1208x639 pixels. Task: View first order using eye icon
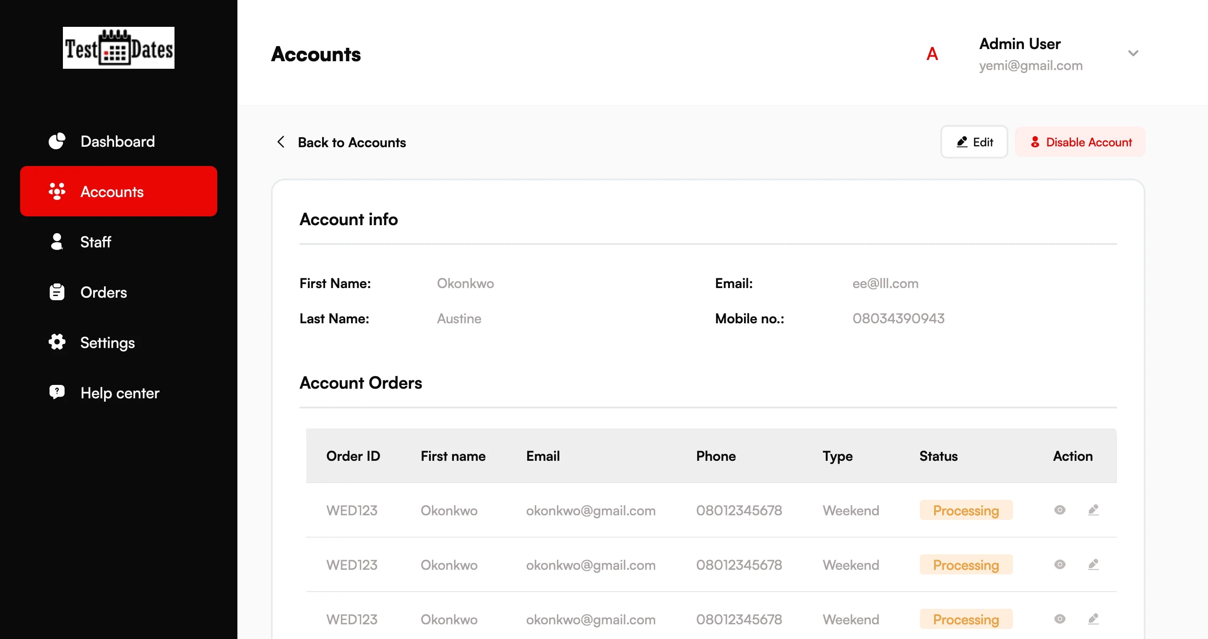pos(1060,509)
